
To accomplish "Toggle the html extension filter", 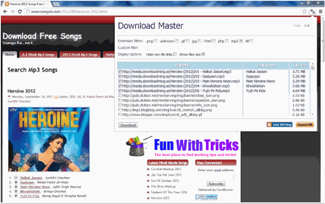I will (213, 41).
